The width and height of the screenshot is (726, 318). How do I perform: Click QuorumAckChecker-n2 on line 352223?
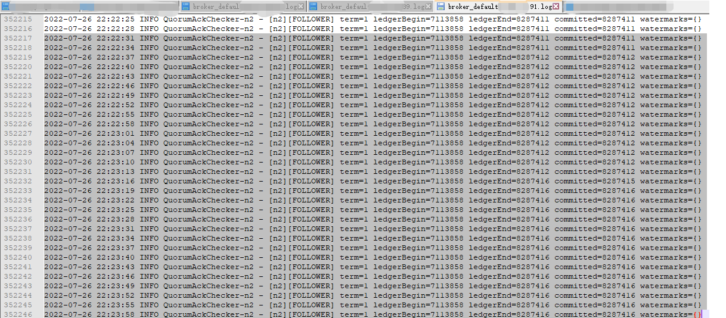(x=209, y=95)
